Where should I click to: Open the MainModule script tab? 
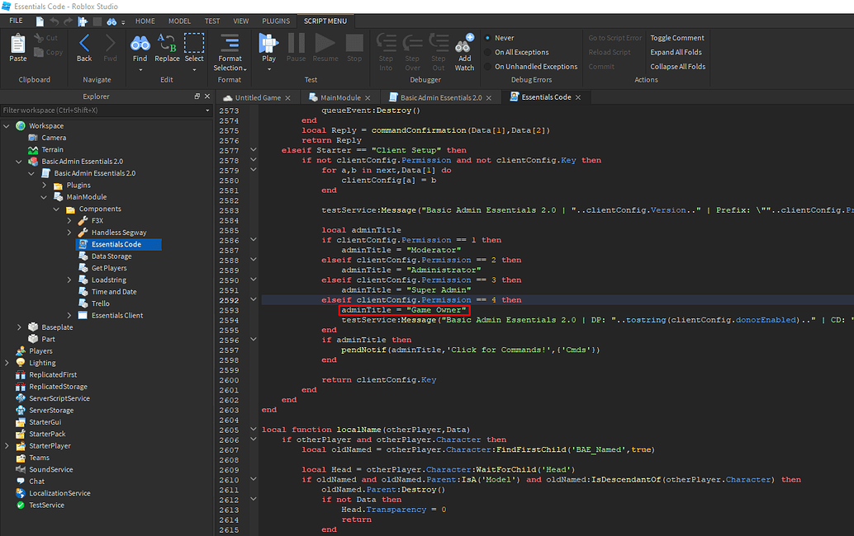340,98
